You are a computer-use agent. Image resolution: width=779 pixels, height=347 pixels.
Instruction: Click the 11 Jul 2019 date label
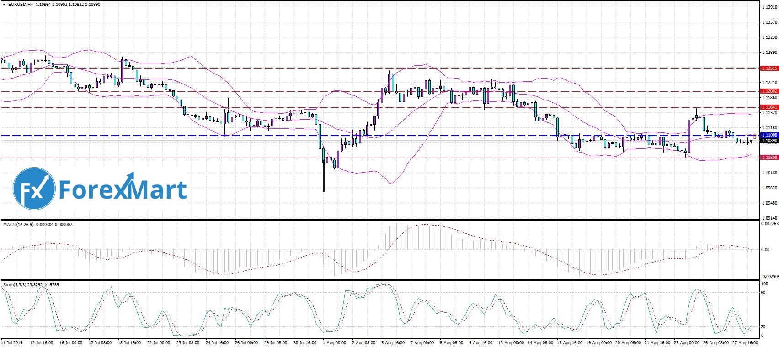(x=12, y=342)
